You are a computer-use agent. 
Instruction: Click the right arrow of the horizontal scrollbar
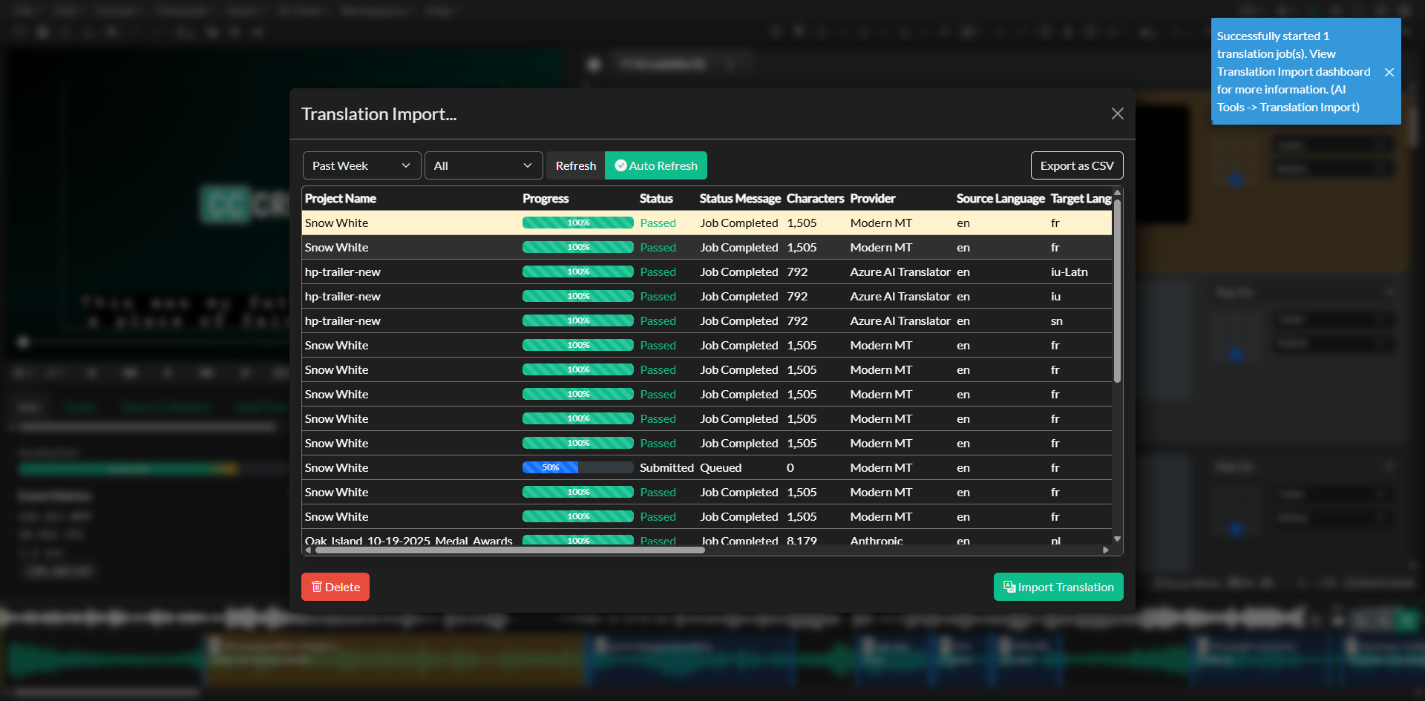coord(1105,550)
